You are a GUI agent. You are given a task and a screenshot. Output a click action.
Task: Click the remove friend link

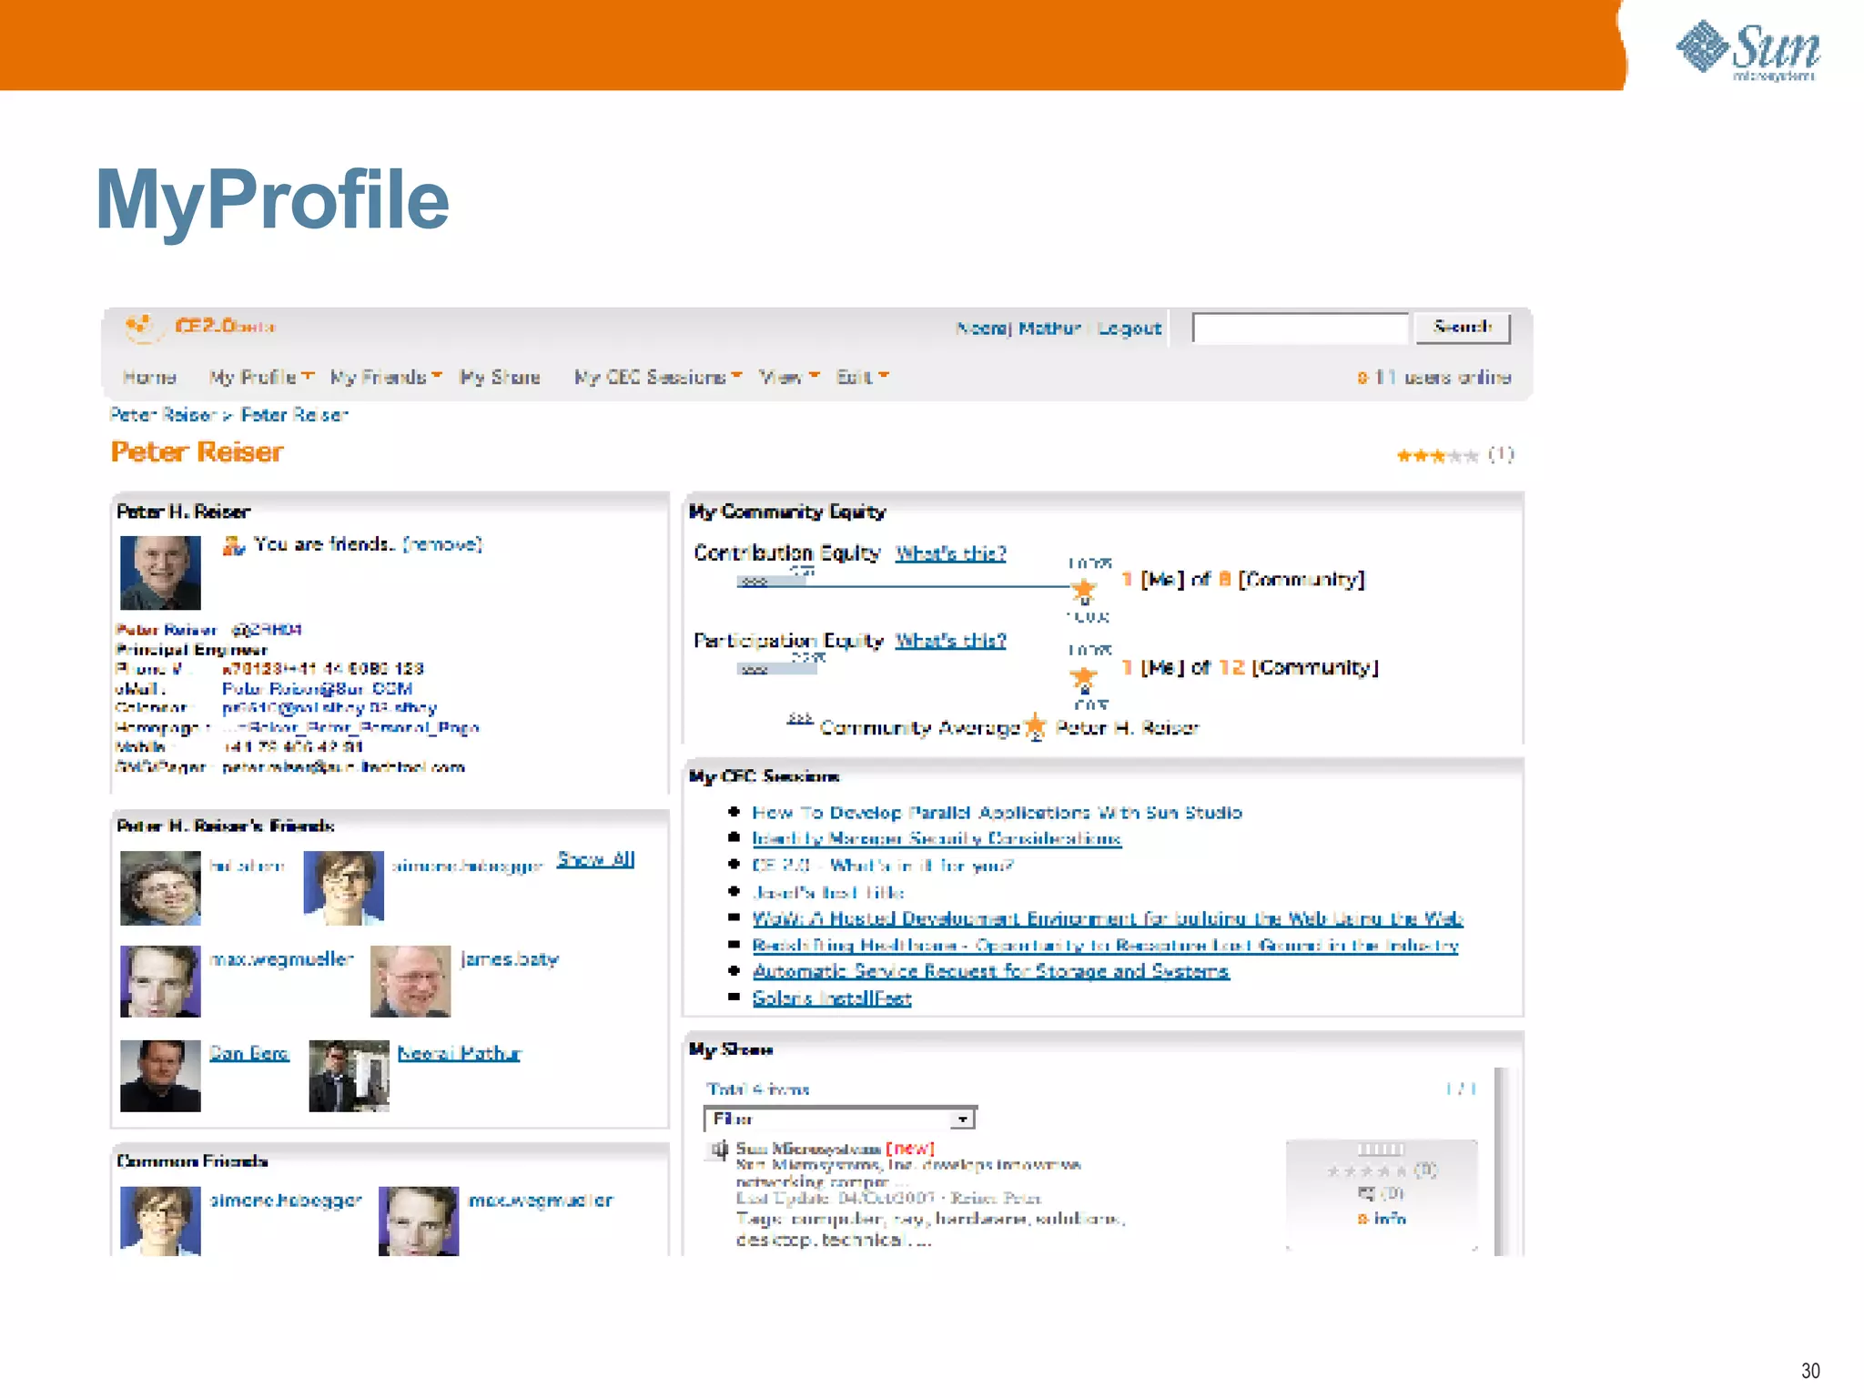click(x=442, y=544)
